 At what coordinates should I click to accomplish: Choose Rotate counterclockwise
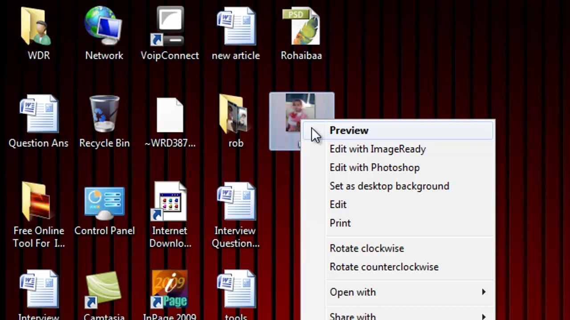pos(398,267)
